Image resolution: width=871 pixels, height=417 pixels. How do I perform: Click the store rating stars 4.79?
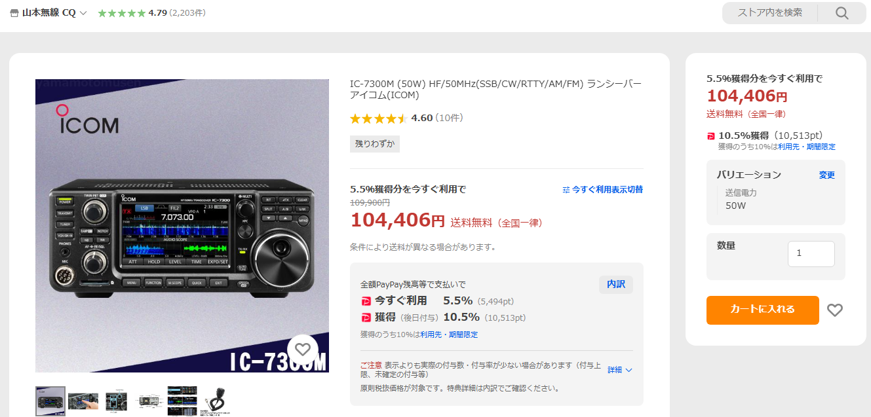pos(122,13)
